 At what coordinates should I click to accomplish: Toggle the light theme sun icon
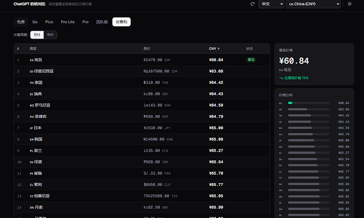350,4
